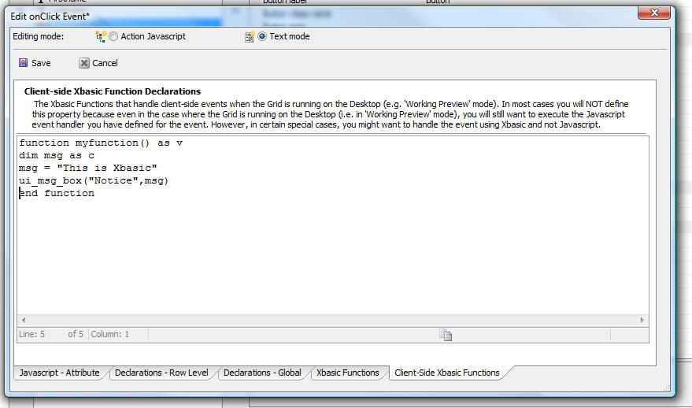Click the Save floppy disk icon
Image resolution: width=692 pixels, height=408 pixels.
click(x=23, y=63)
